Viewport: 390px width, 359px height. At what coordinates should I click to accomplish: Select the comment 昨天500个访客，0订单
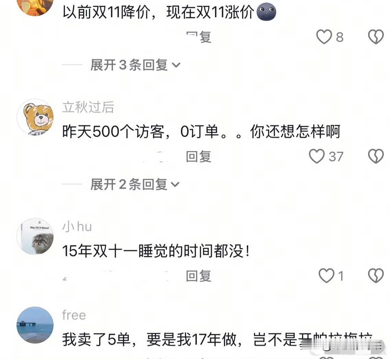201,131
